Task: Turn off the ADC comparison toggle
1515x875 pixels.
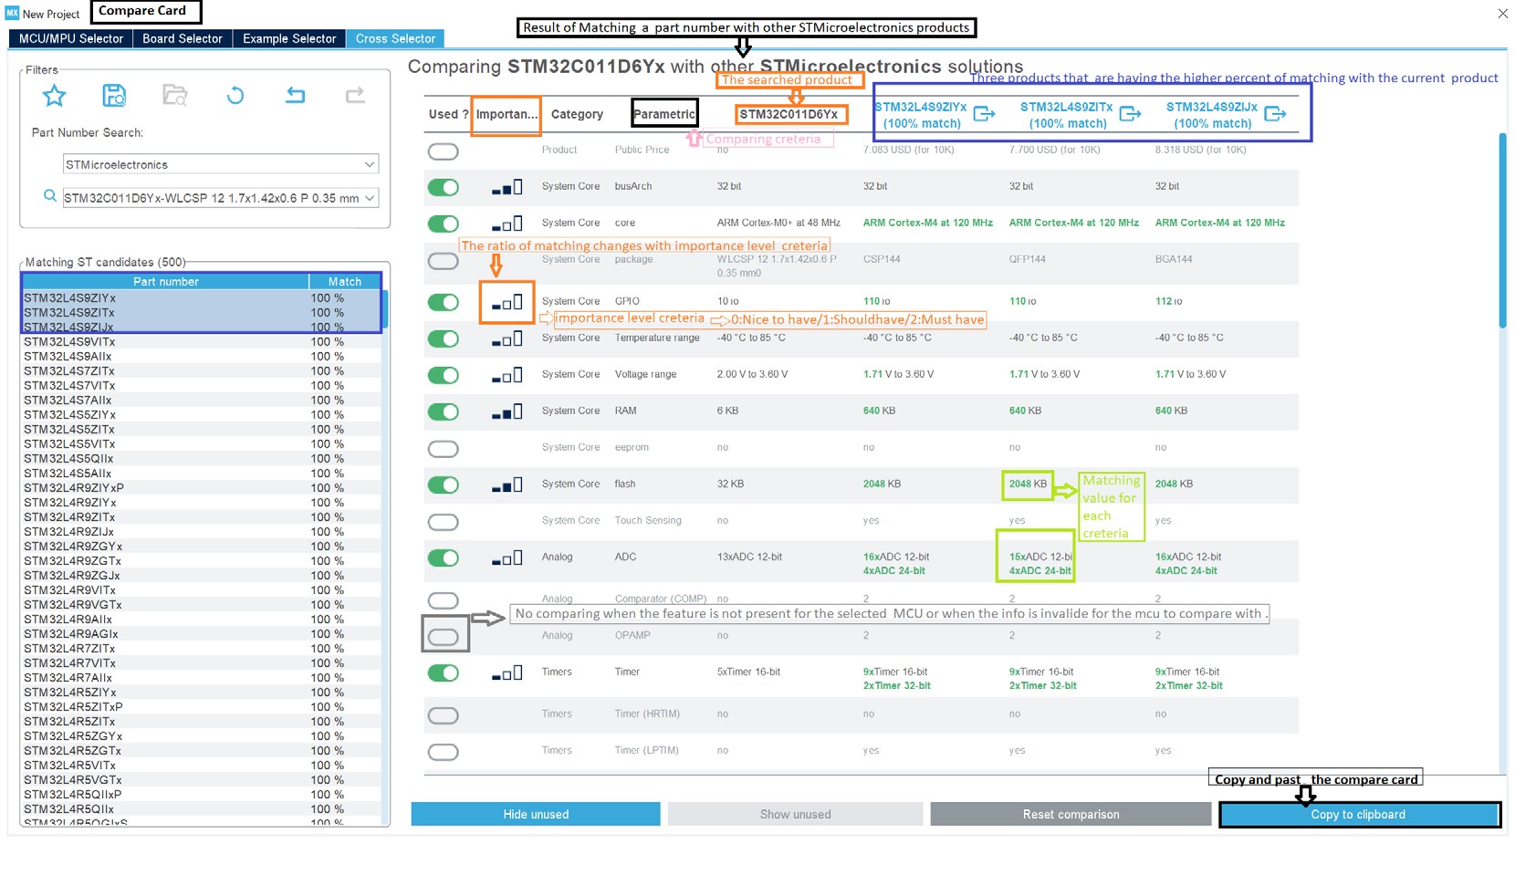Action: (x=444, y=558)
